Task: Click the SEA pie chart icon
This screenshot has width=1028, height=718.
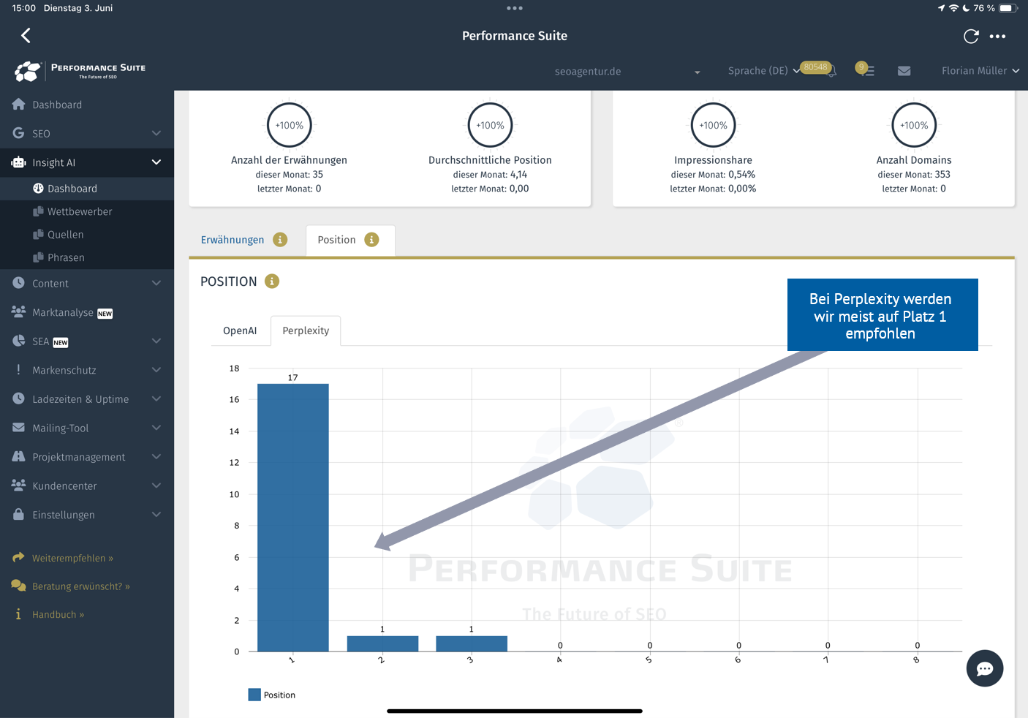Action: pos(19,341)
